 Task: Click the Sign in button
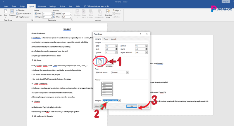225,1
